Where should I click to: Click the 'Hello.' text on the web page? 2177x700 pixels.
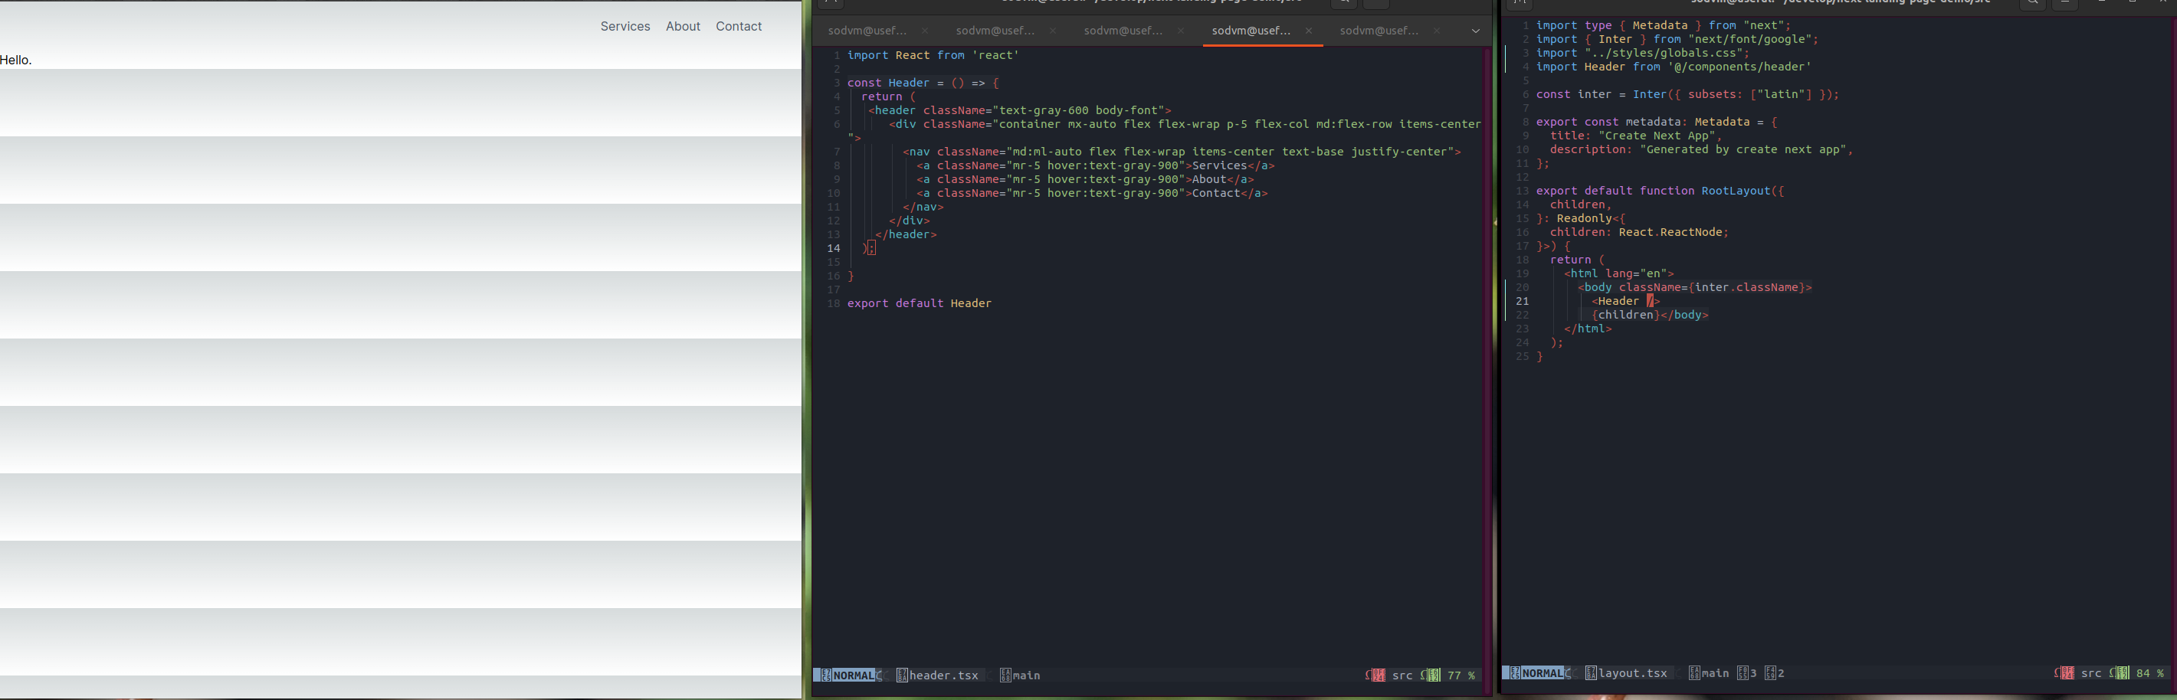tap(16, 60)
